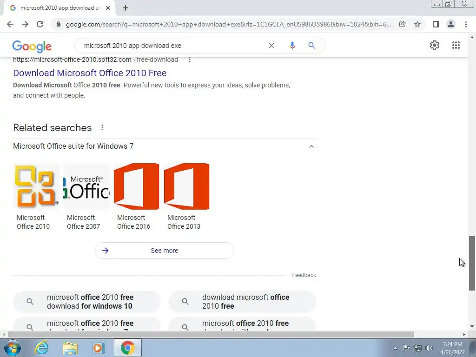Show hidden system tray icons
This screenshot has height=357, width=476.
pos(395,348)
